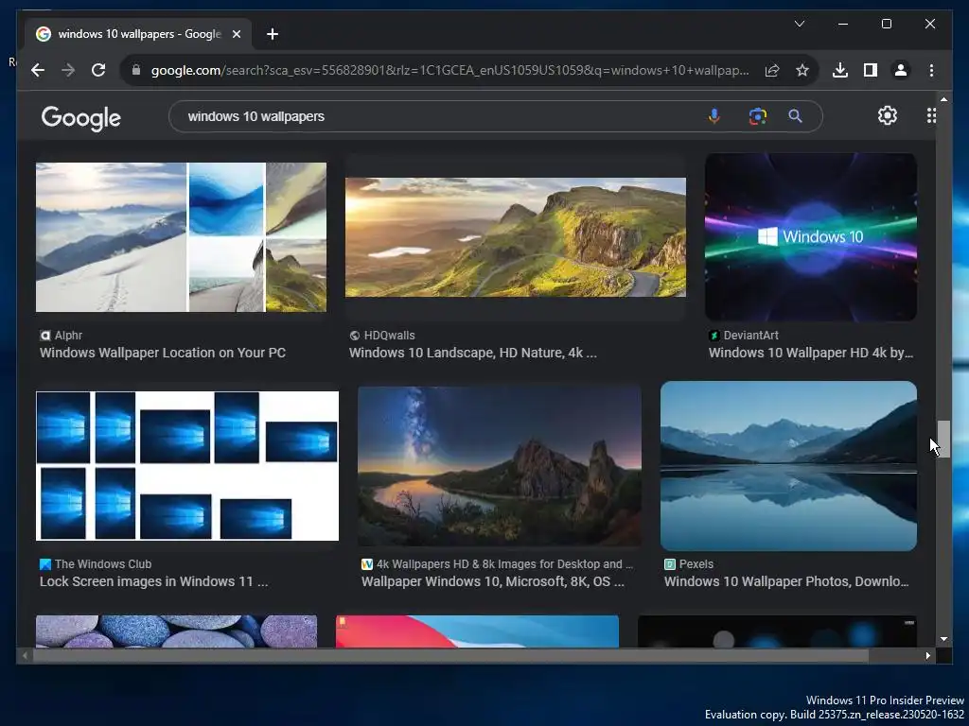
Task: Close the windows 10 wallpapers tab
Action: coord(236,34)
